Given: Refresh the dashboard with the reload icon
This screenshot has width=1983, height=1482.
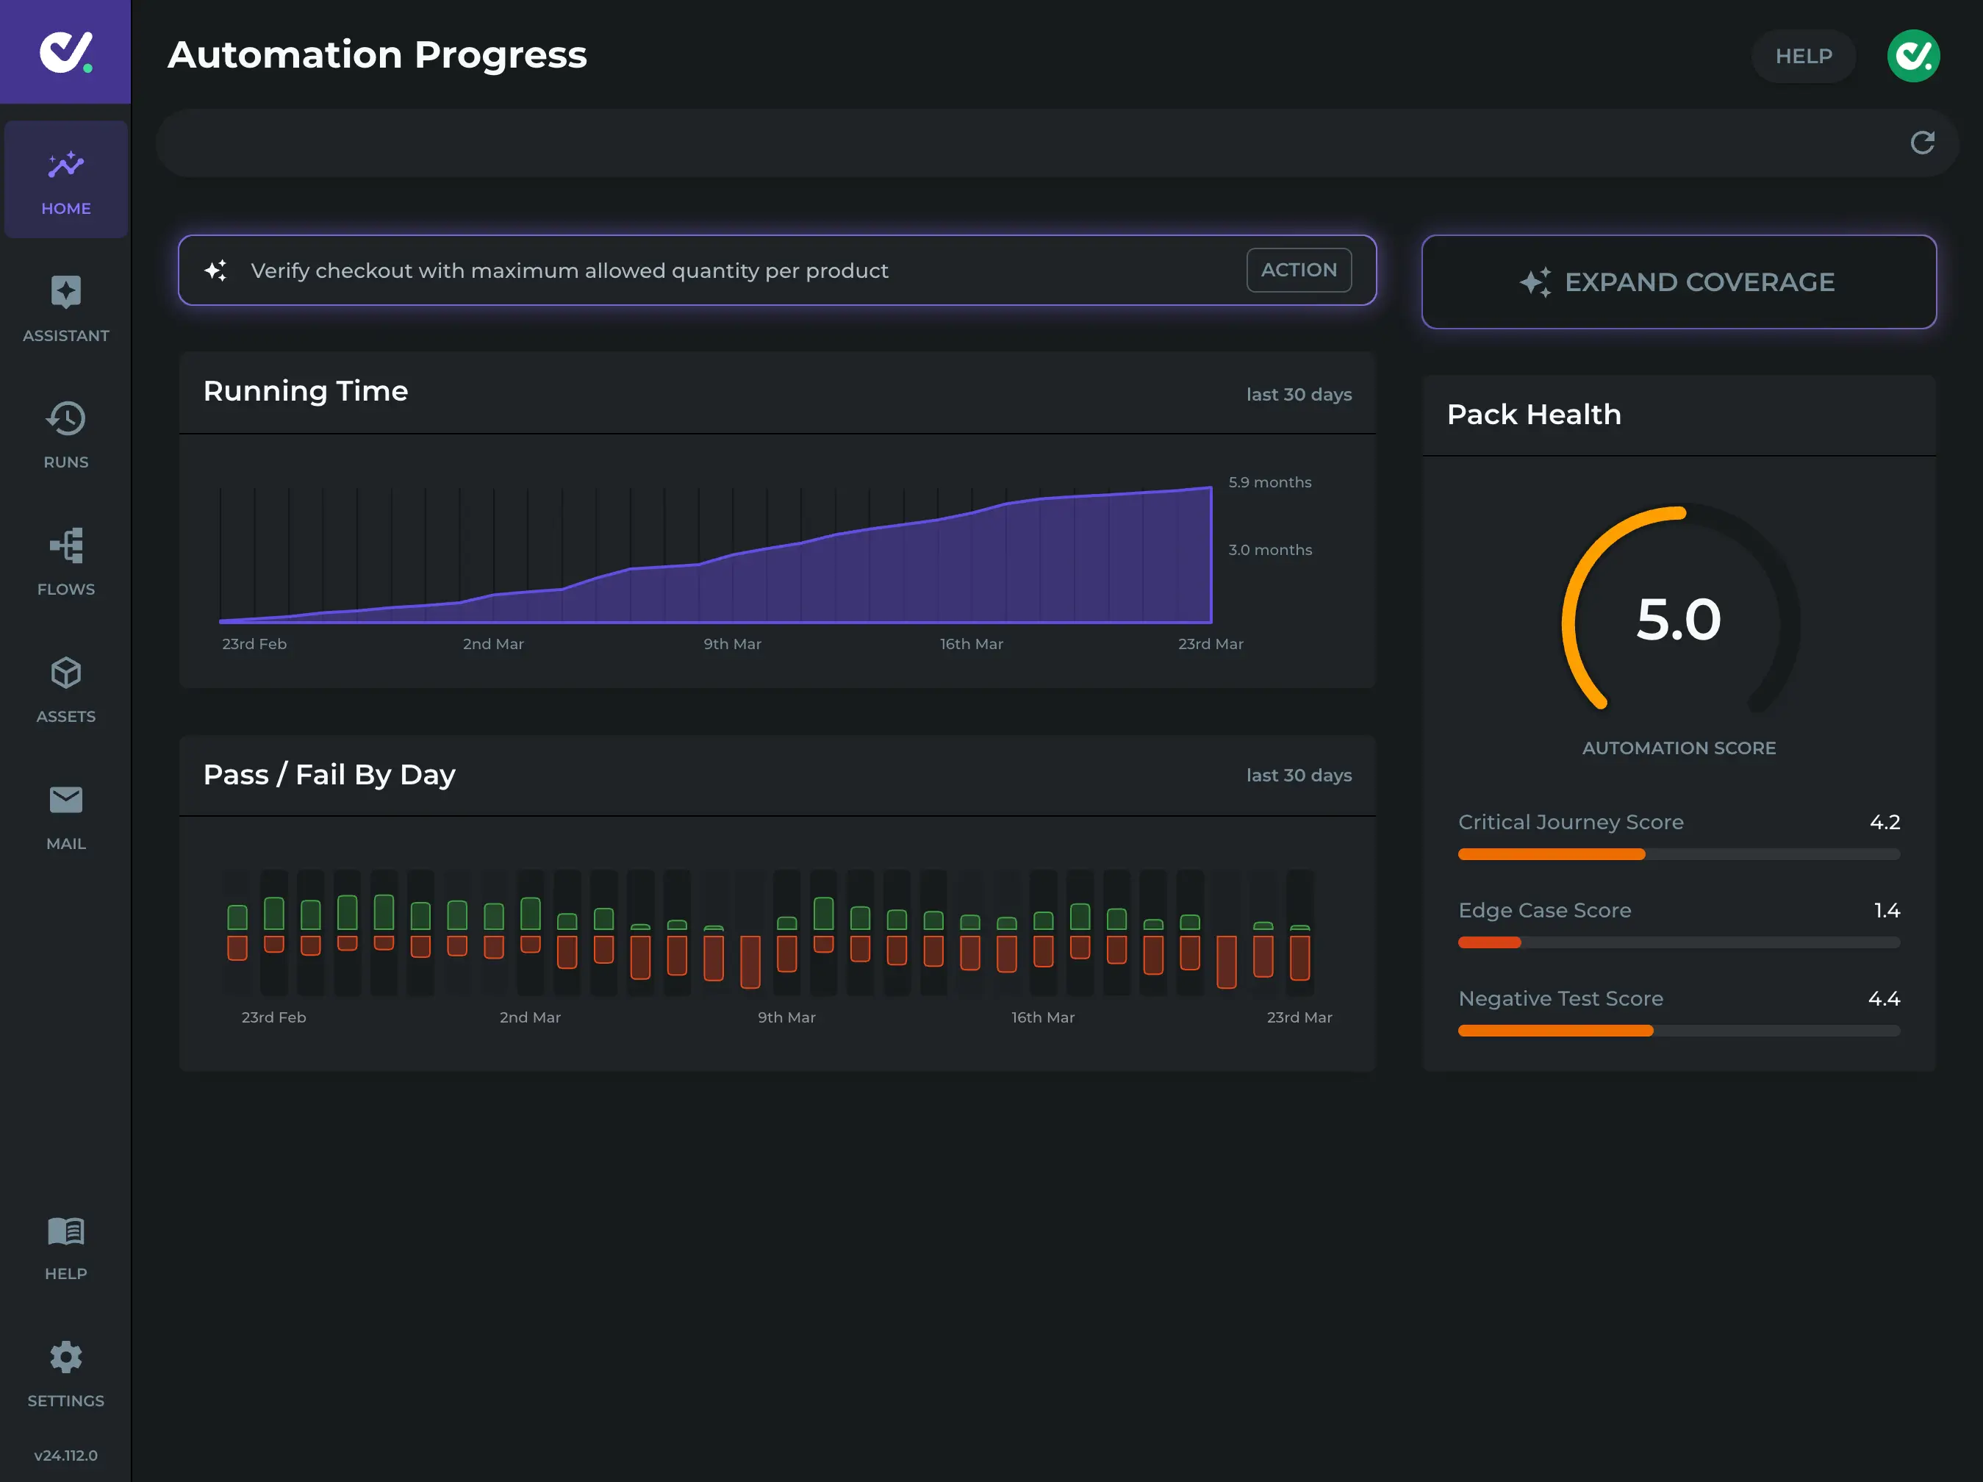Looking at the screenshot, I should click(1922, 143).
